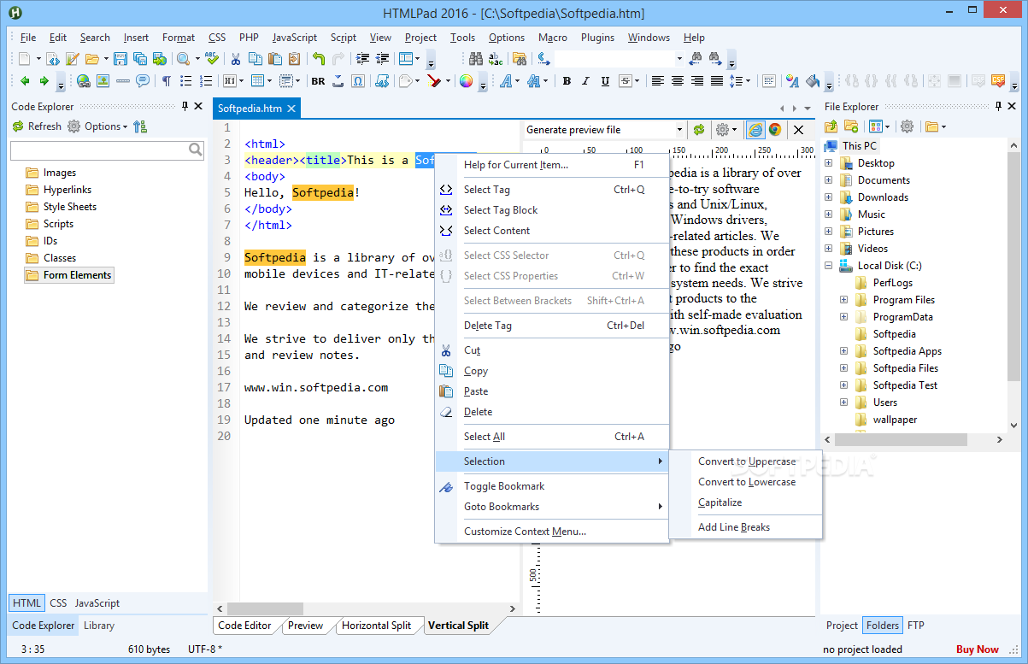Viewport: 1028px width, 664px height.
Task: Open Generate preview file dropdown
Action: pyautogui.click(x=680, y=130)
